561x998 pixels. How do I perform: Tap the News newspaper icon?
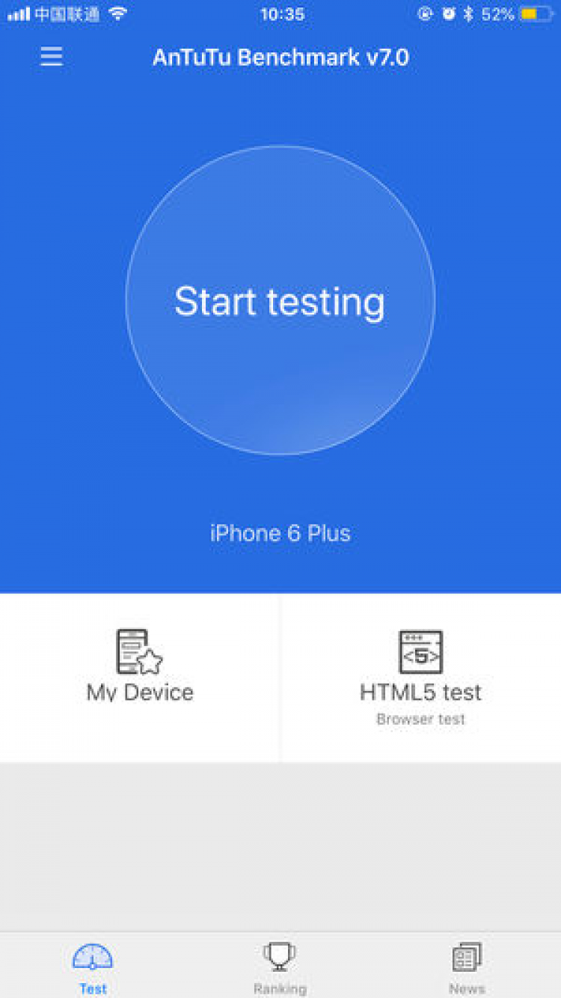(x=467, y=958)
